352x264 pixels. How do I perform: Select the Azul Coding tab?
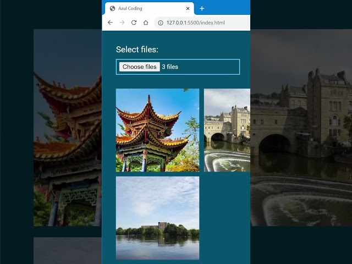pyautogui.click(x=149, y=9)
